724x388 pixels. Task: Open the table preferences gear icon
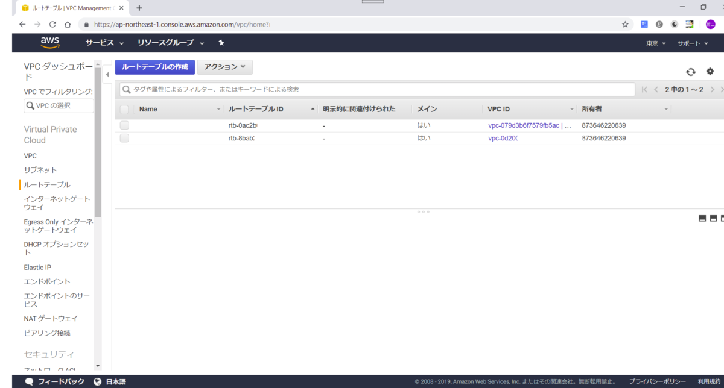click(710, 71)
